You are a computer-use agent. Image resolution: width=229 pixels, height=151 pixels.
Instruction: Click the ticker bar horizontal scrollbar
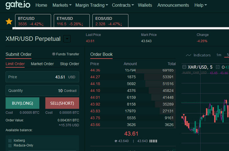(121, 28)
